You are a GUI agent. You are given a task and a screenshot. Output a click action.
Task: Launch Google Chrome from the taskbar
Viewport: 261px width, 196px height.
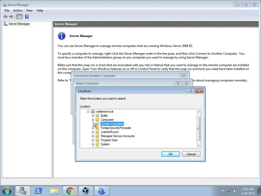70,191
